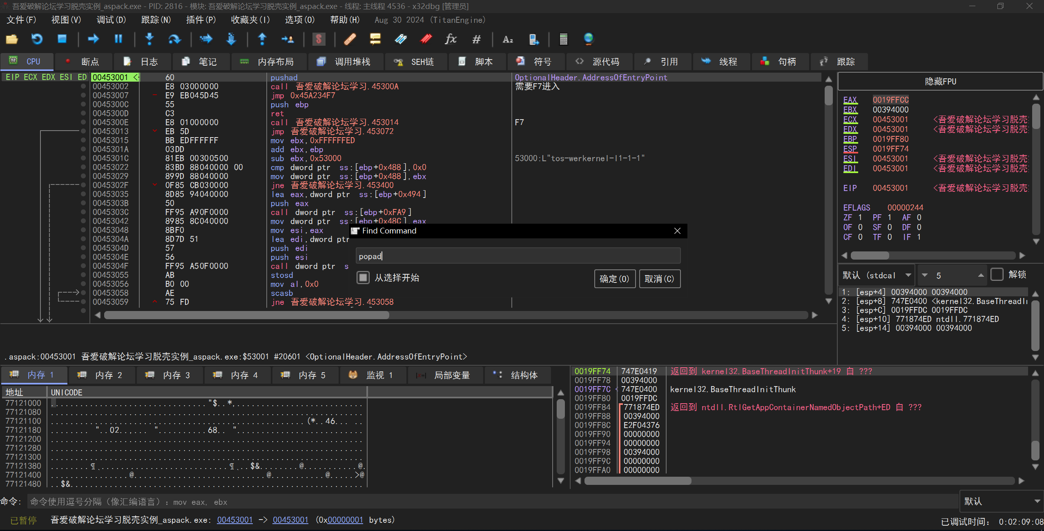The image size is (1044, 531).
Task: Click the fx functions icon
Action: tap(451, 39)
